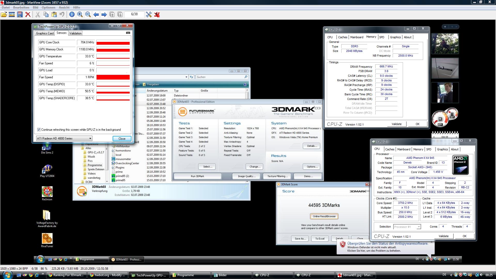This screenshot has width=496, height=279.
Task: Go to next page using the page-down icon
Action: click(x=120, y=14)
